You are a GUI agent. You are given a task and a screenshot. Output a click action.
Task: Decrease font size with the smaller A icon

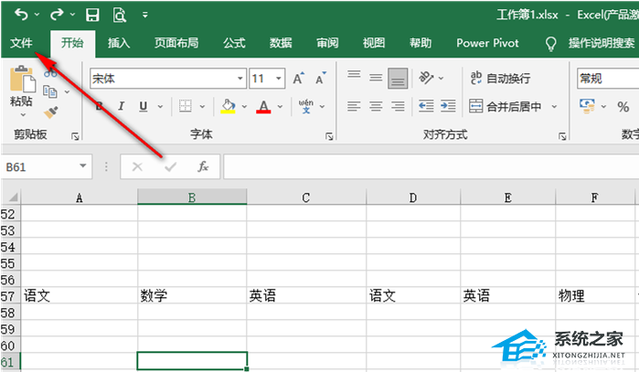pos(321,78)
